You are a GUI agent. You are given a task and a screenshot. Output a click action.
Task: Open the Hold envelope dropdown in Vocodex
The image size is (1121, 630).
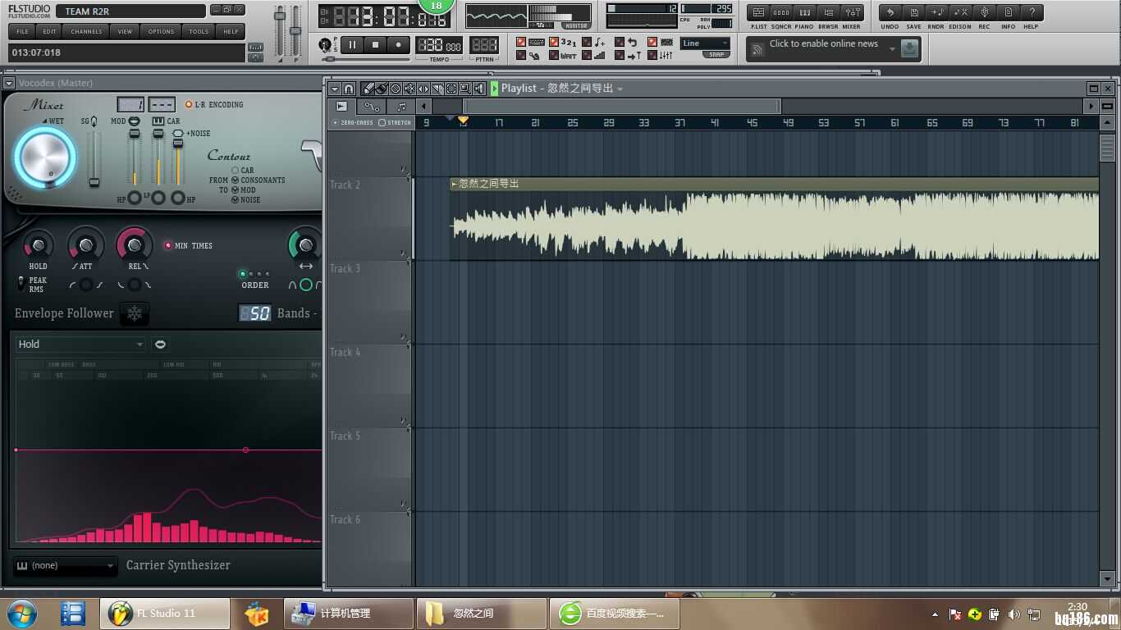click(x=80, y=345)
